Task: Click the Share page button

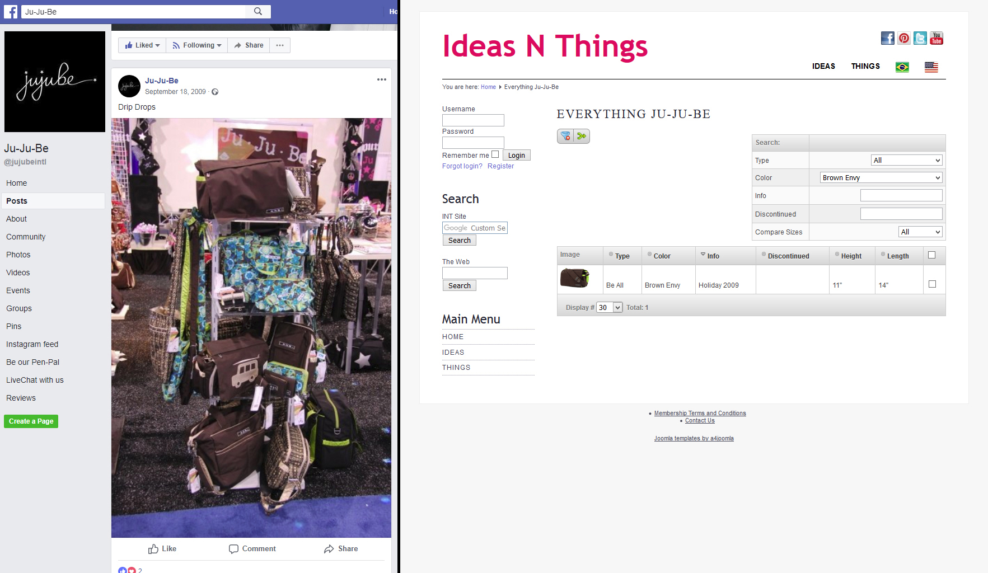Action: pyautogui.click(x=249, y=45)
